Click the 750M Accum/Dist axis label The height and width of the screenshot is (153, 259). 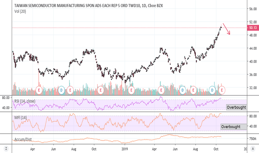pyautogui.click(x=253, y=139)
